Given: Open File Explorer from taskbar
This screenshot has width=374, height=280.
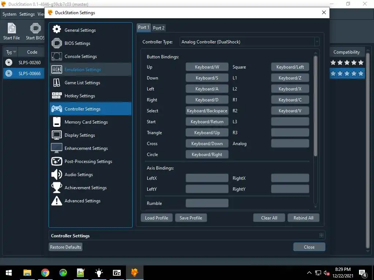Looking at the screenshot, I should point(27,273).
